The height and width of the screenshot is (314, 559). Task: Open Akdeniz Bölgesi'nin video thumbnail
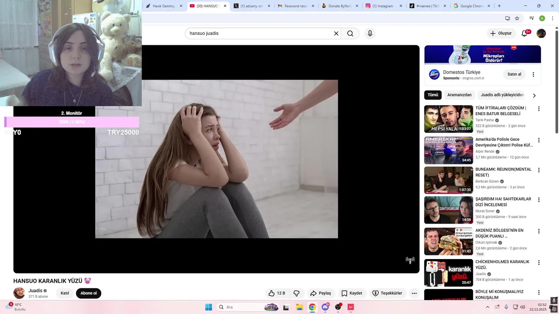(449, 241)
